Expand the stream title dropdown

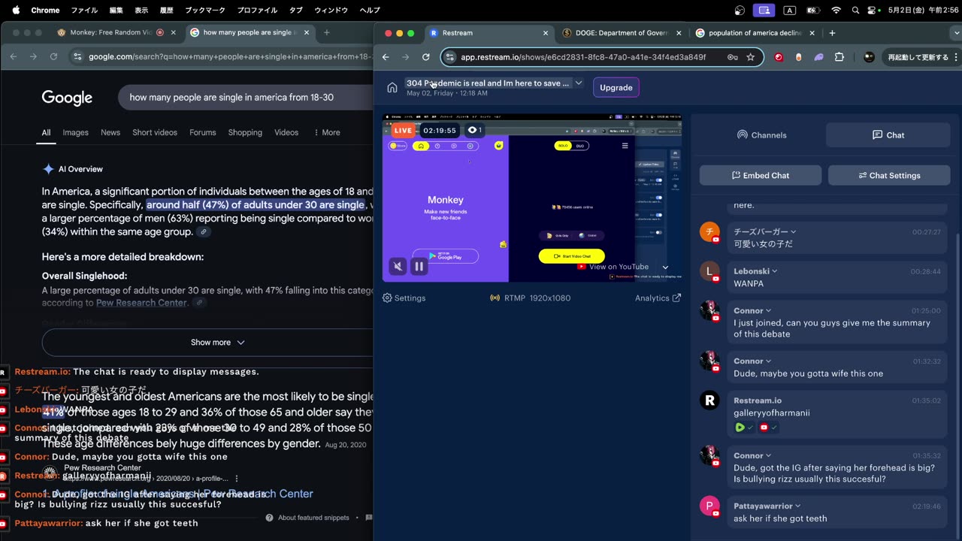579,83
